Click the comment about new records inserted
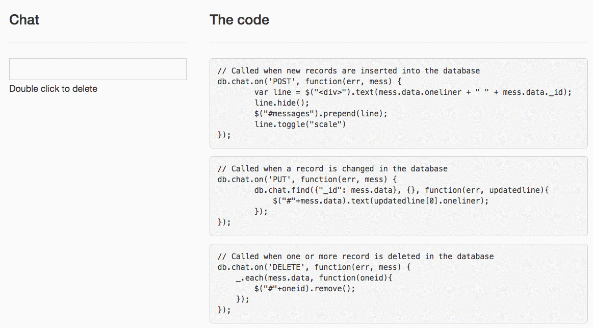The image size is (593, 328). pos(349,71)
